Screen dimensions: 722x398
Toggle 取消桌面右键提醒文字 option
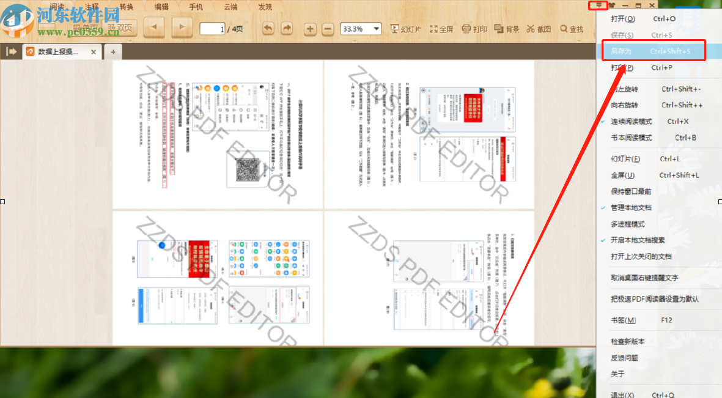(x=644, y=278)
